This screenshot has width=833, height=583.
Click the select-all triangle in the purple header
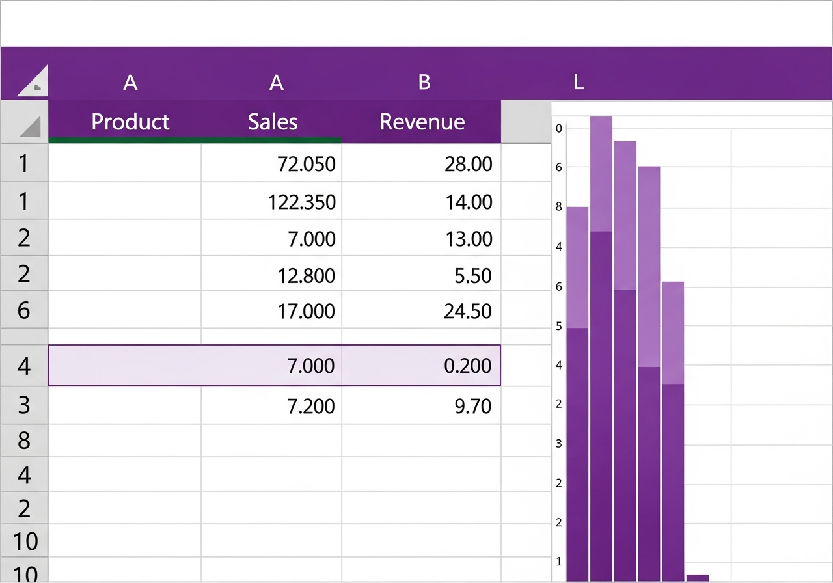pos(33,81)
